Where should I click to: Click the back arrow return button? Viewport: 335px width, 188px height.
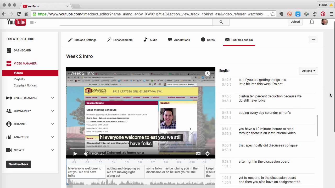point(314,40)
